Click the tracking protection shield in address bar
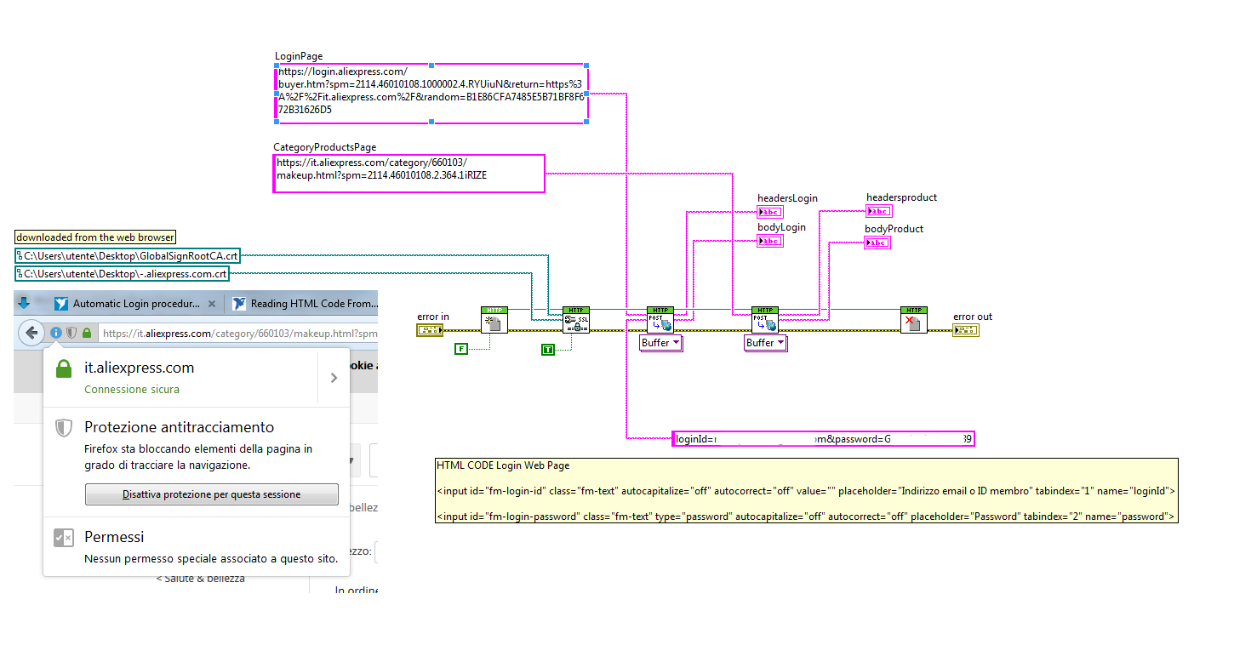This screenshot has height=645, width=1234. tap(71, 334)
